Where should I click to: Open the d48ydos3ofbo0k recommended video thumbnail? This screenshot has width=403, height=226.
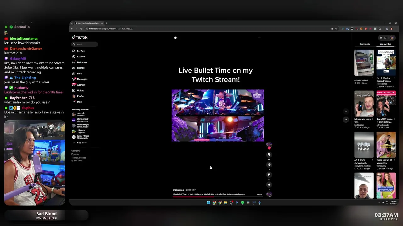click(364, 62)
